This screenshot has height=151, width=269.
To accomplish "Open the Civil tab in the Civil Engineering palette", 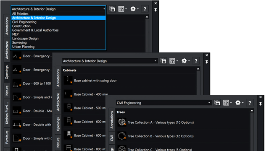I will point(112,138).
